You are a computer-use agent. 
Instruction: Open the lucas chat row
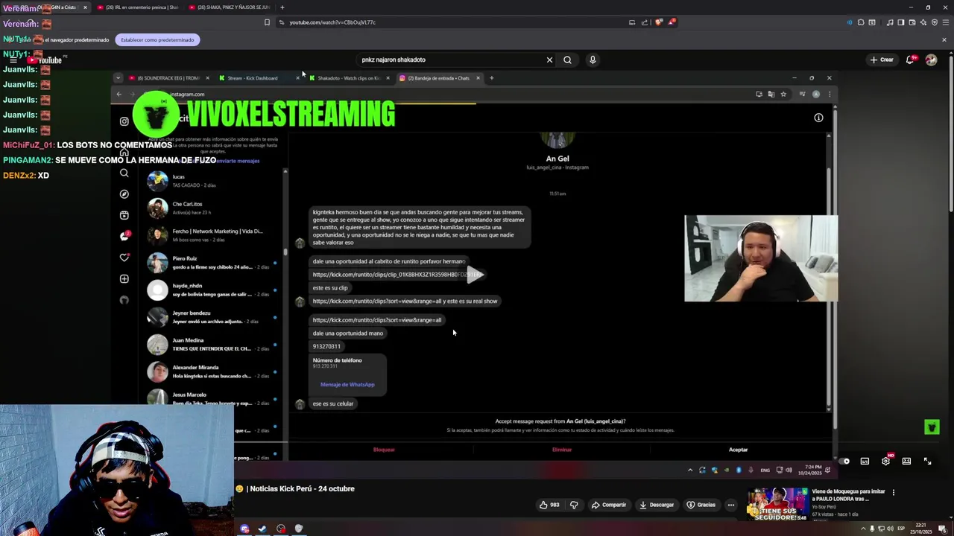click(x=211, y=181)
